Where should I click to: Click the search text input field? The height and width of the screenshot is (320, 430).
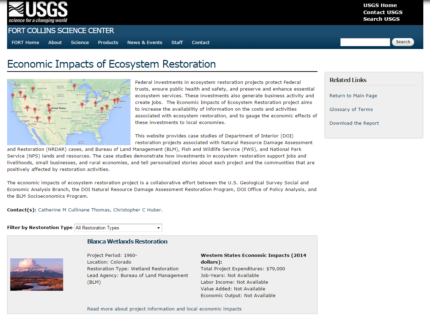click(x=365, y=42)
